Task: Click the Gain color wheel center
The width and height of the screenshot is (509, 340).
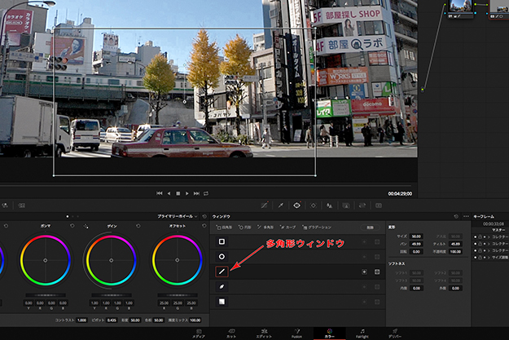Action: [110, 259]
